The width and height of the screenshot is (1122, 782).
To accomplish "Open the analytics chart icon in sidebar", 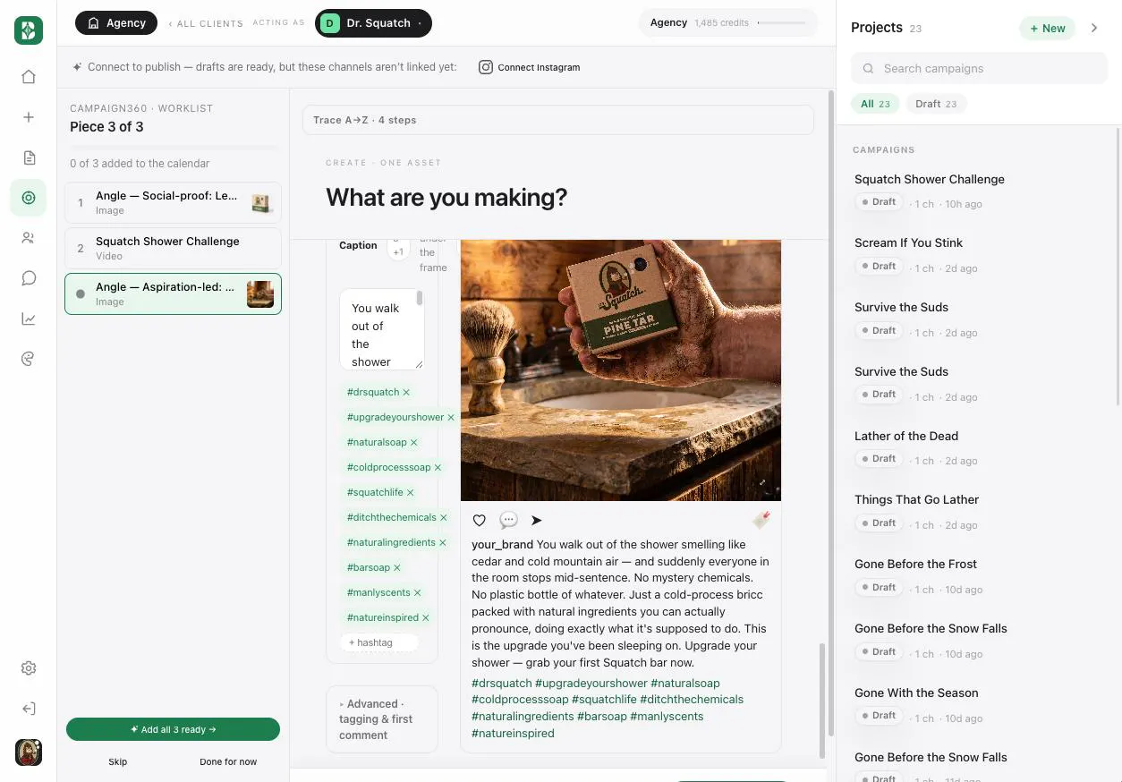I will 29,319.
